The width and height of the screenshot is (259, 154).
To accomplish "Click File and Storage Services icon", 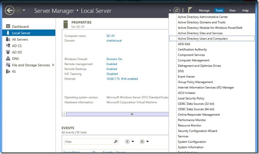I will [x=8, y=65].
